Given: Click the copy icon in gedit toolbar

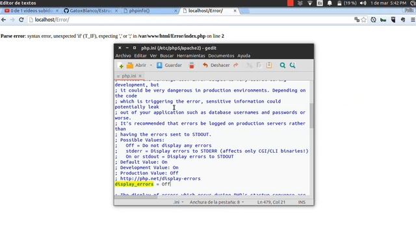Looking at the screenshot, I should pos(259,65).
